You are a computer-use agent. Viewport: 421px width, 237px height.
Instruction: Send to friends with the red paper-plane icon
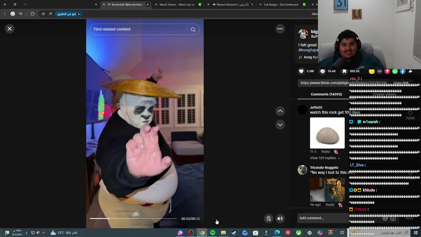point(387,71)
